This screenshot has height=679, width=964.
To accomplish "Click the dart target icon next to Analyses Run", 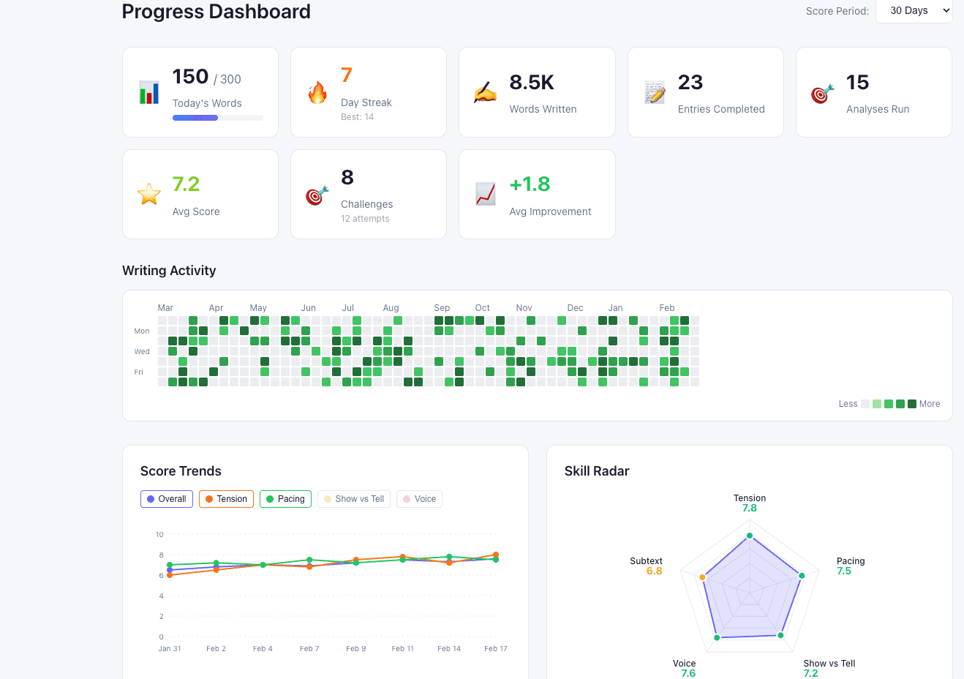I will 822,92.
